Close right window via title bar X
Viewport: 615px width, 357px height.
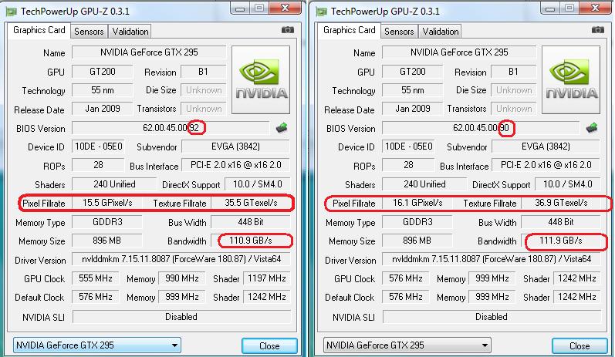point(596,8)
